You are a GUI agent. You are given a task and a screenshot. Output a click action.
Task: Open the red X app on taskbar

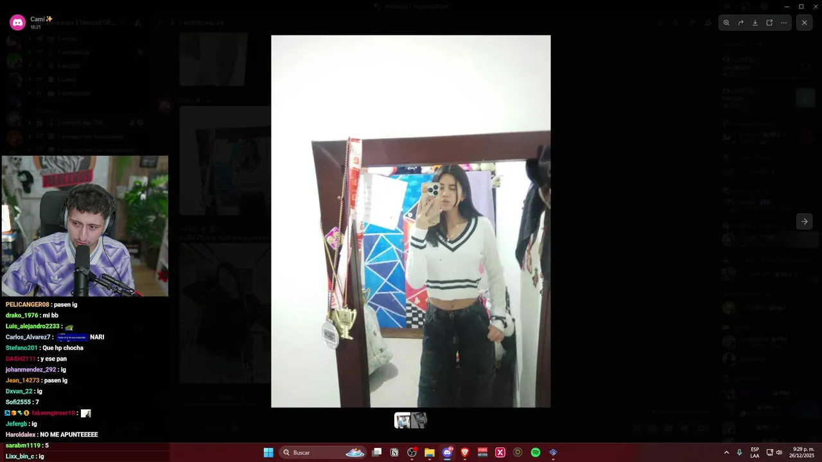click(500, 452)
